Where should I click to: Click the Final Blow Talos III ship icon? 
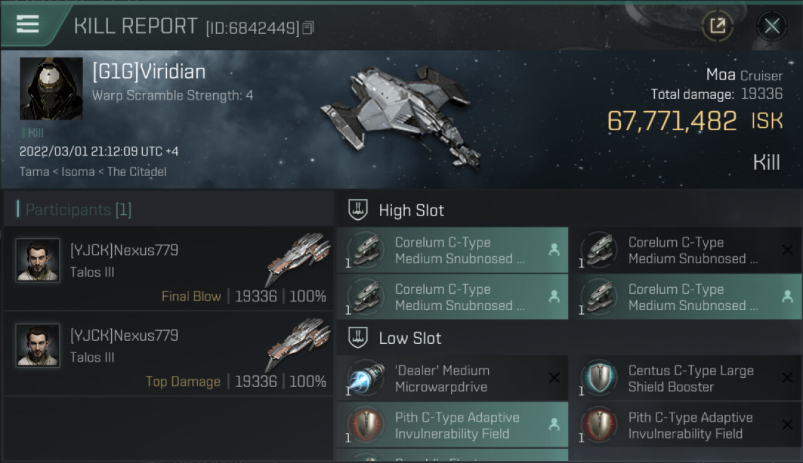(298, 259)
